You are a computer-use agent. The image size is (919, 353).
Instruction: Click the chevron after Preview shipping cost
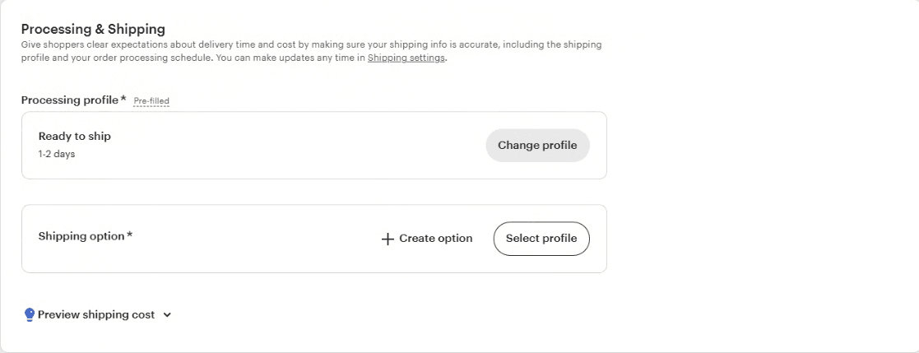tap(167, 315)
